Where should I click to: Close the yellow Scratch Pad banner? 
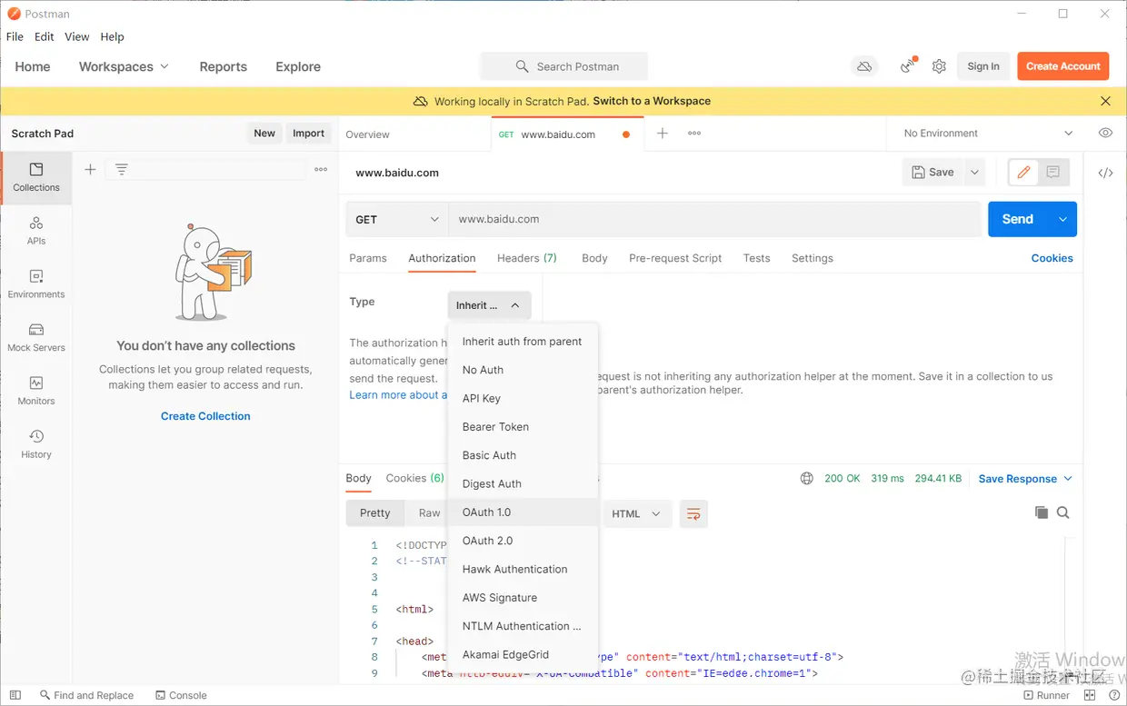pos(1105,101)
